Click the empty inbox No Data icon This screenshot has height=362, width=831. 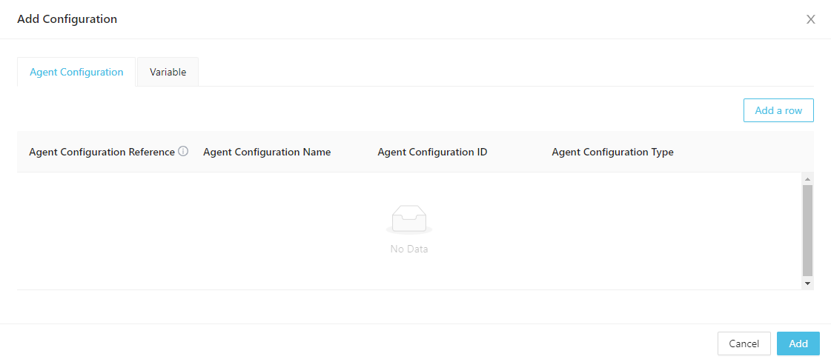(409, 220)
